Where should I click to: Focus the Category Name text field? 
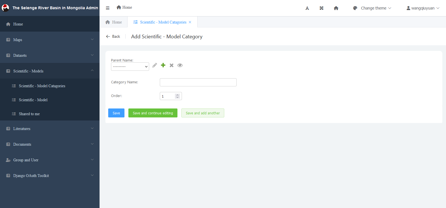[x=198, y=82]
